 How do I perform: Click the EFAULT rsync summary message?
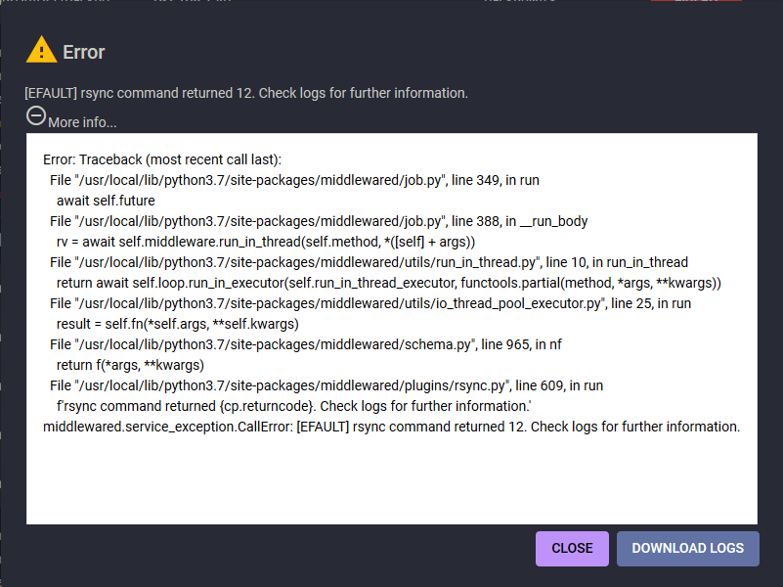point(246,93)
